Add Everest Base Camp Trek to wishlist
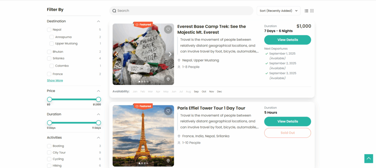 point(168,29)
